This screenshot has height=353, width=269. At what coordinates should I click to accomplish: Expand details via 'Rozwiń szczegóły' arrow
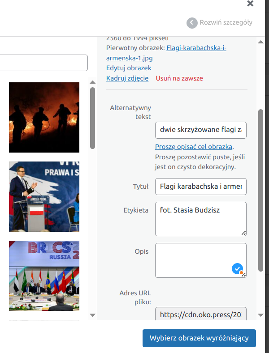[192, 23]
